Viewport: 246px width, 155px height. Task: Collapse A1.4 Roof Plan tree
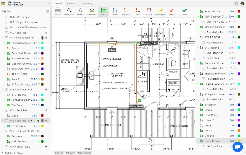click(x=3, y=110)
